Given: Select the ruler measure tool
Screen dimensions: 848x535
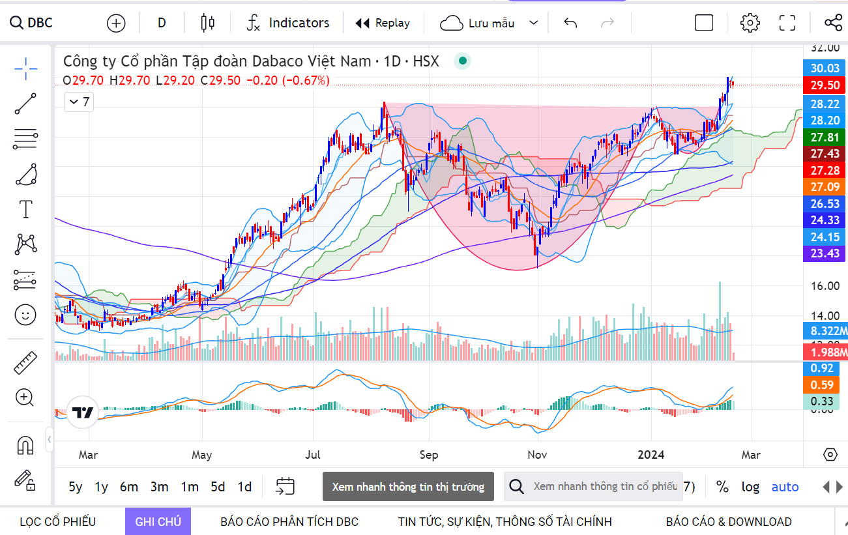Looking at the screenshot, I should point(25,362).
